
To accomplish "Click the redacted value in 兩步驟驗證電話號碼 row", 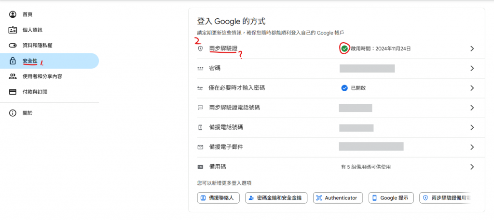I will [x=356, y=108].
